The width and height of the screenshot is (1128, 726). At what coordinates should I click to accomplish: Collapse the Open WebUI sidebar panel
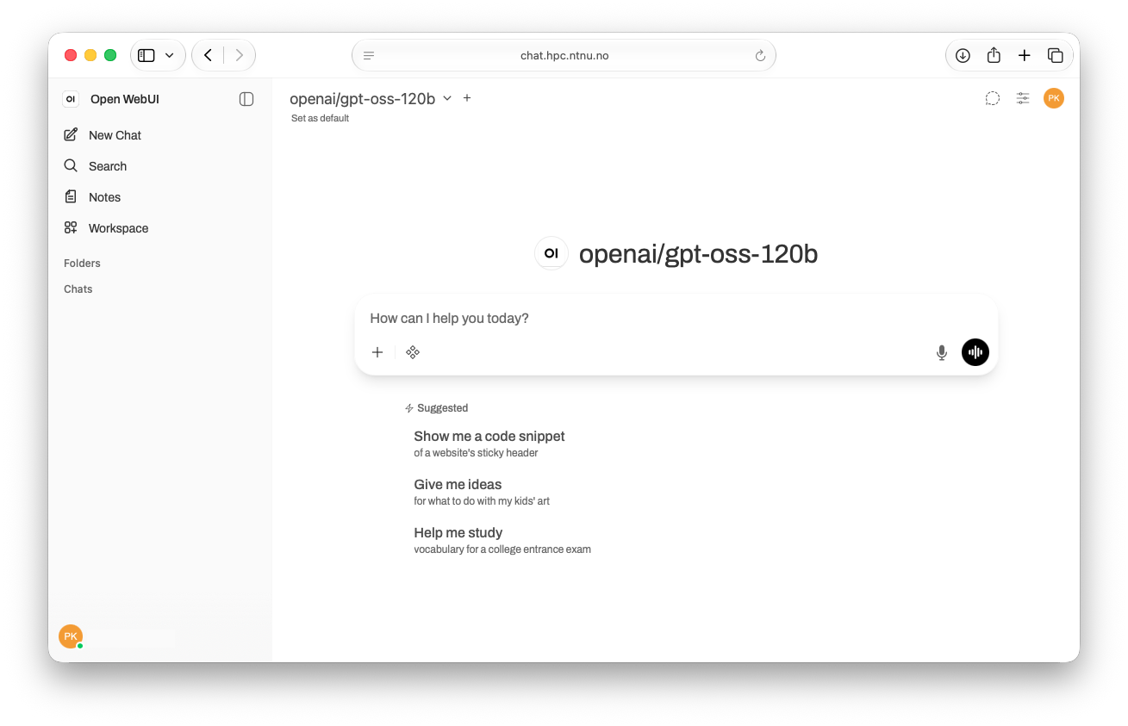click(x=246, y=99)
